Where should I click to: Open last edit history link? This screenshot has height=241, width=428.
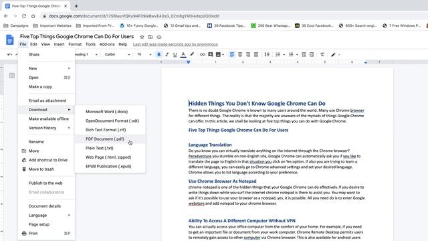(175, 44)
